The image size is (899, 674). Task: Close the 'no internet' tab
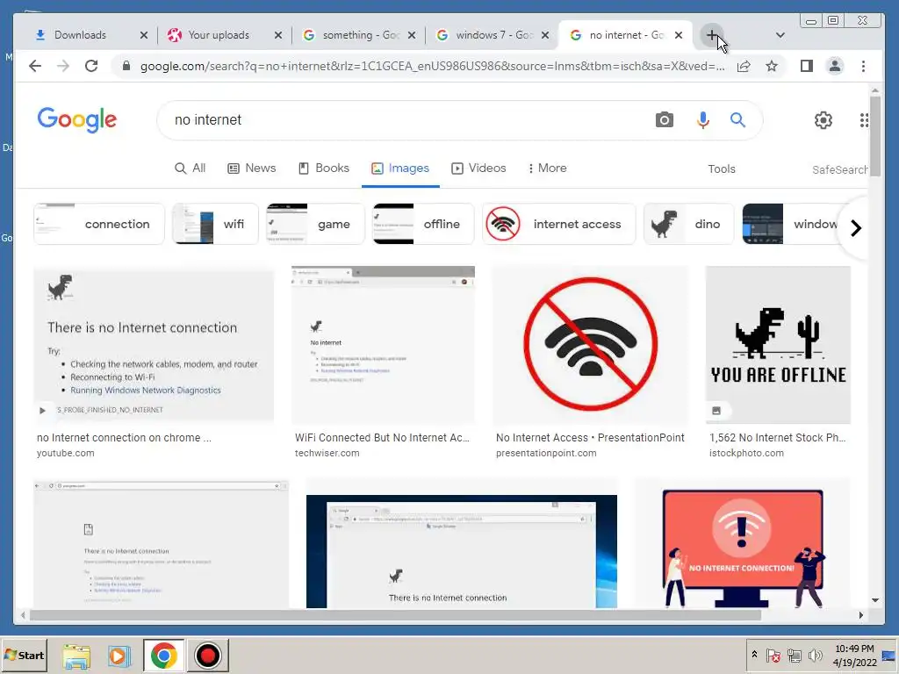pos(679,35)
